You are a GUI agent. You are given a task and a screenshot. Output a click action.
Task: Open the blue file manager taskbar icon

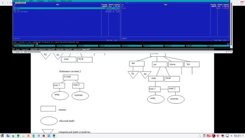coord(8,136)
